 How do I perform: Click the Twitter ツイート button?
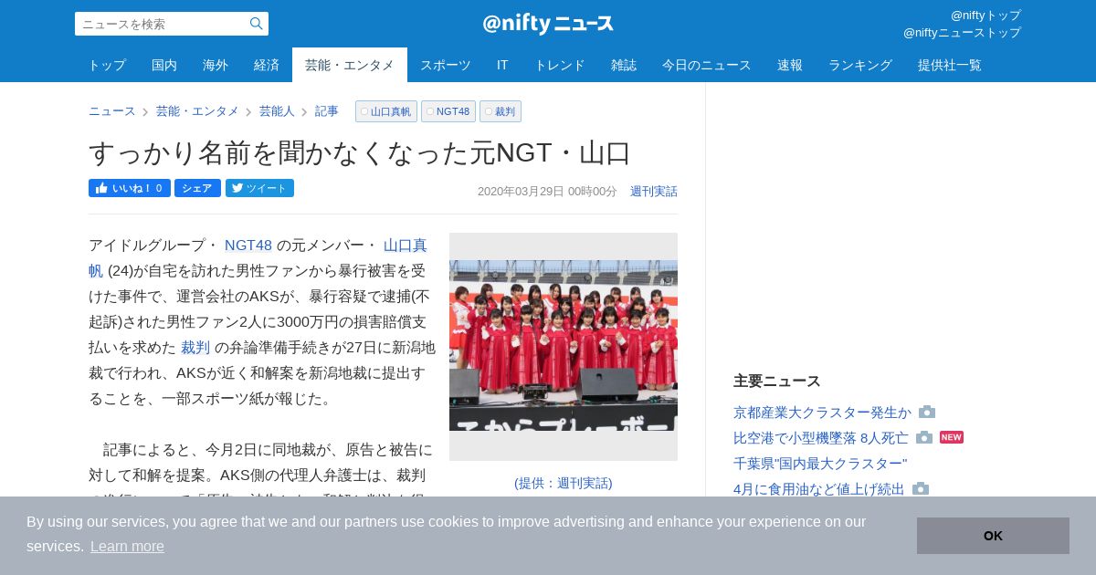[x=259, y=188]
